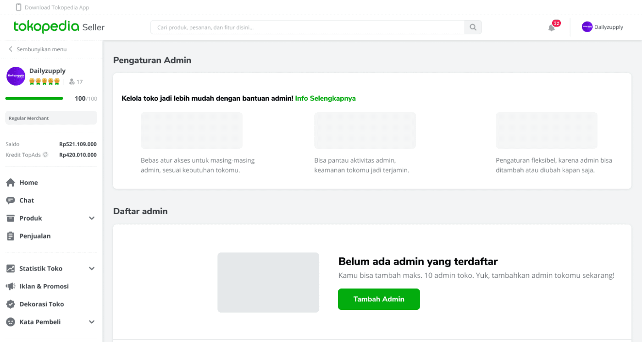Click the back chevron of Sembunyikan menu
This screenshot has width=642, height=342.
11,49
